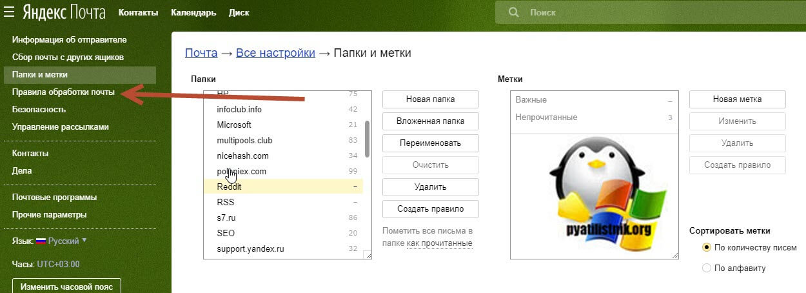Open Почтовые программы settings
Image resolution: width=806 pixels, height=293 pixels.
54,197
